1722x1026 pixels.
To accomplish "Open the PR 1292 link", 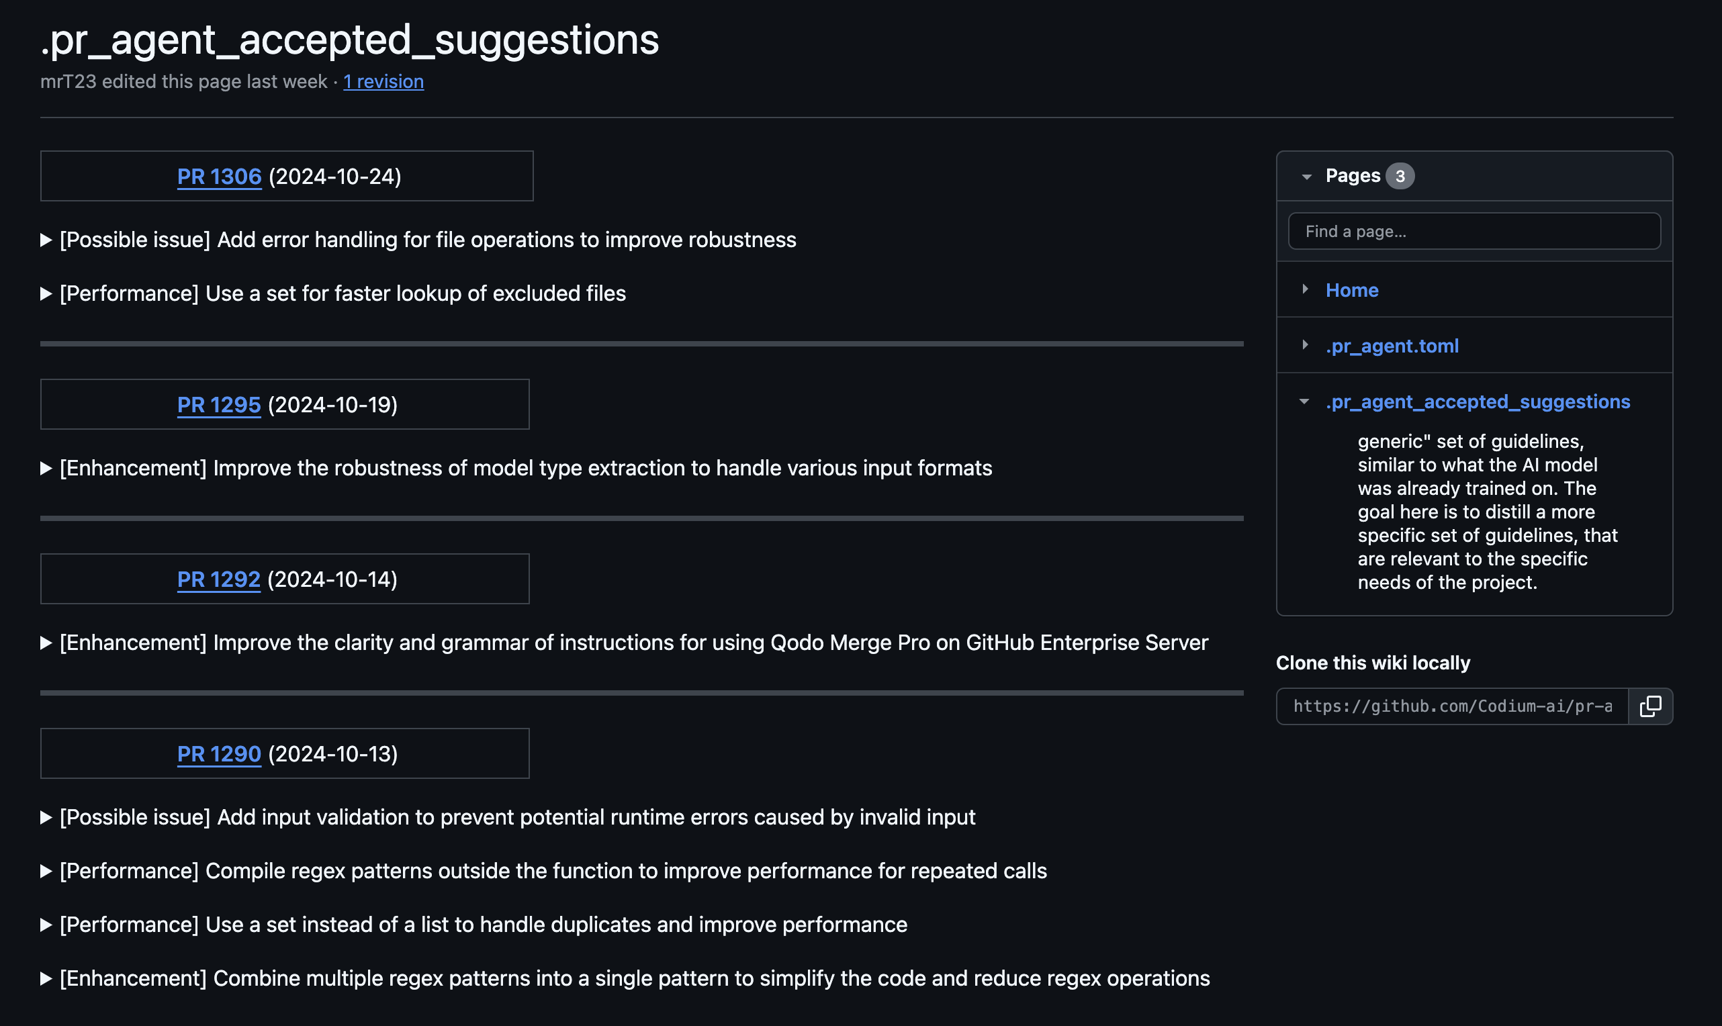I will pyautogui.click(x=218, y=579).
